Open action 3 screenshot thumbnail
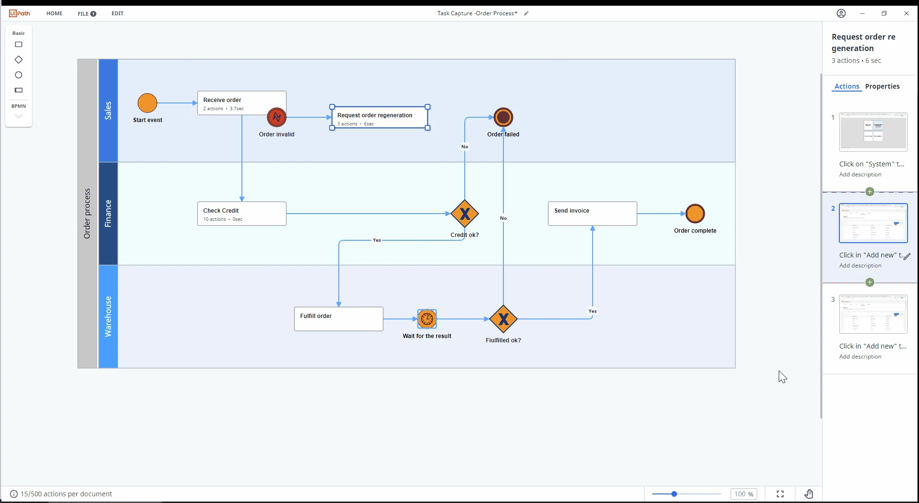919x503 pixels. [873, 314]
